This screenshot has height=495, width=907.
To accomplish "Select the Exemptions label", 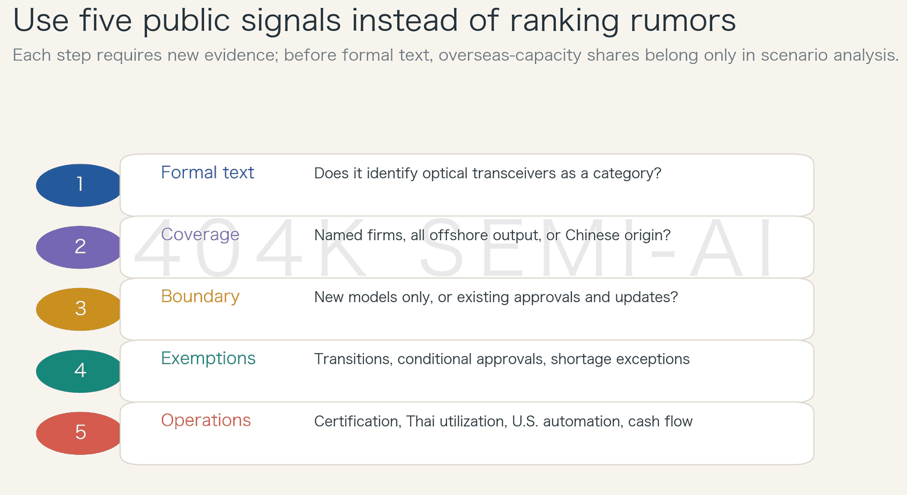I will (208, 358).
